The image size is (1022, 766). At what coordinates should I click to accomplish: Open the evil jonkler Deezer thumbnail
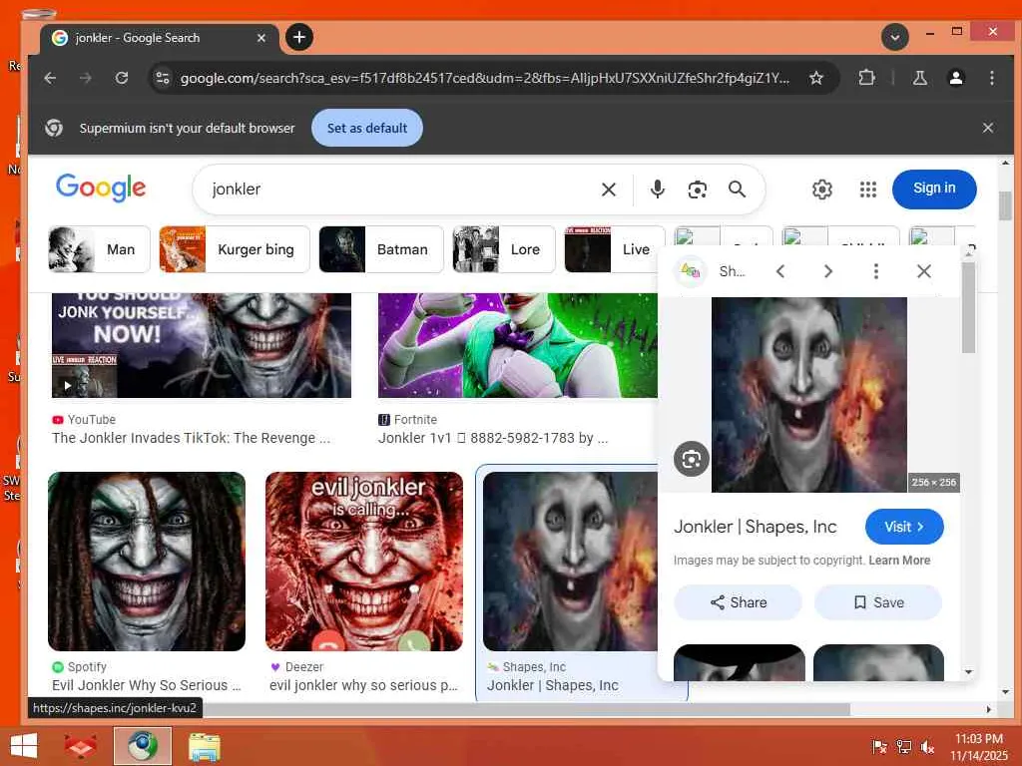pos(364,562)
